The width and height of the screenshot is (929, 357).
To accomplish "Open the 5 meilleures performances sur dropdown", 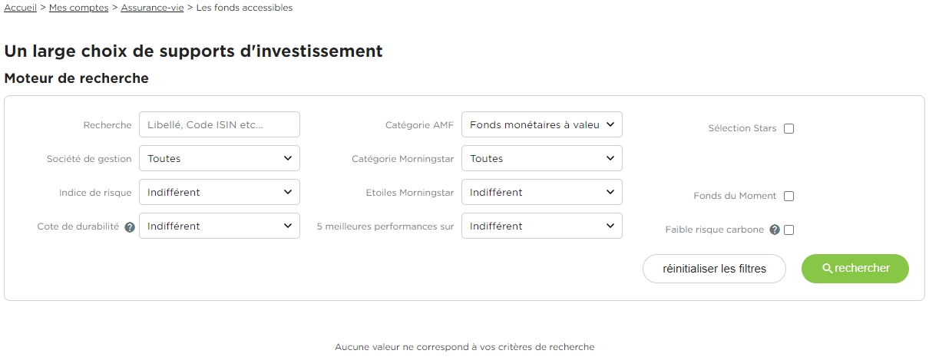I will click(x=542, y=226).
